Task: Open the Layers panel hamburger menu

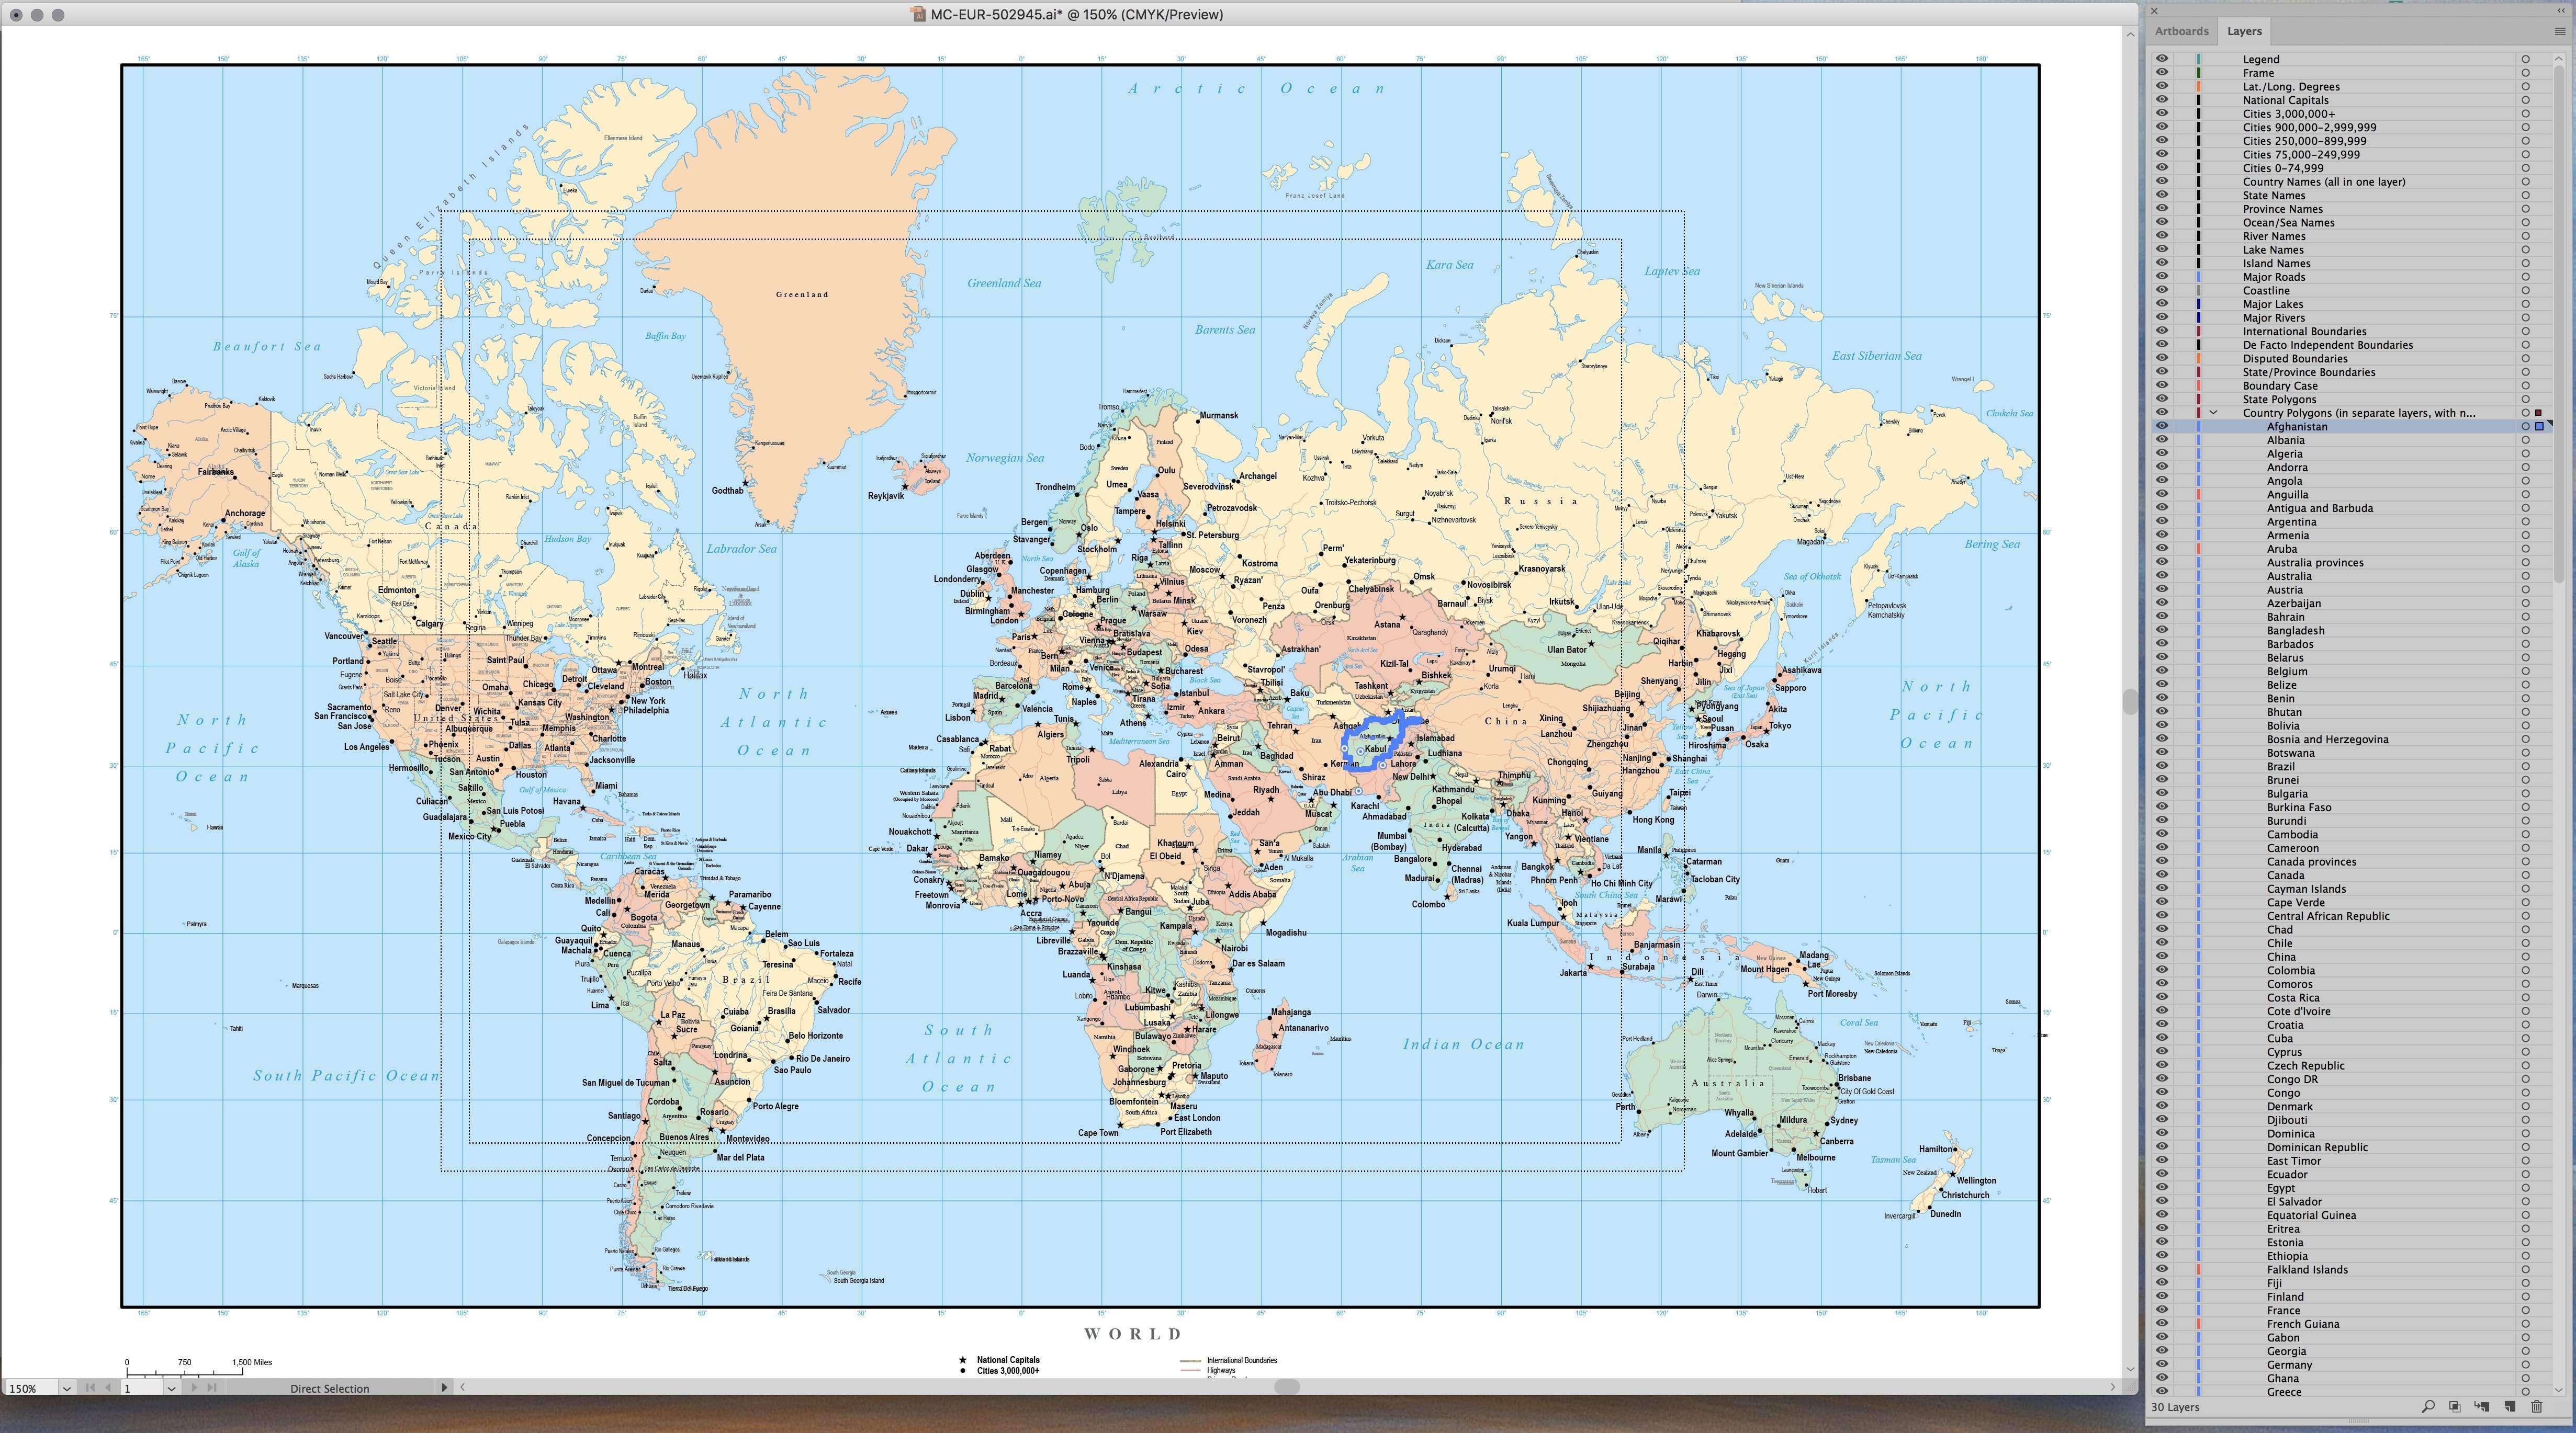Action: click(2560, 32)
